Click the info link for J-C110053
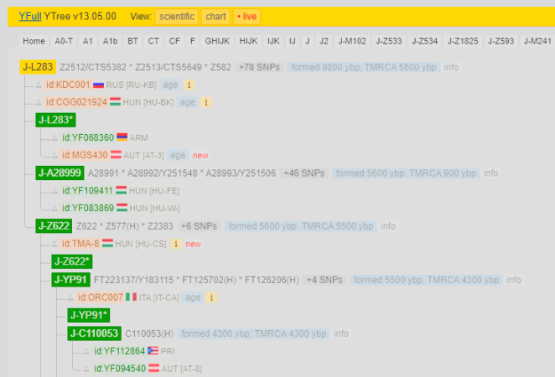Viewport: 555px width, 377px height. point(341,333)
